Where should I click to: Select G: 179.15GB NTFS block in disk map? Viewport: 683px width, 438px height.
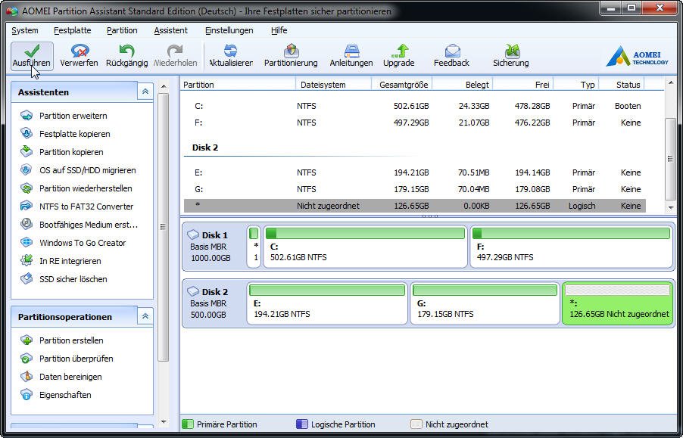pos(485,303)
